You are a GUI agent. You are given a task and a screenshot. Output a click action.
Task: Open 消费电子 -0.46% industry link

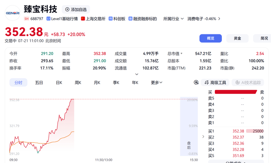pyautogui.click(x=202, y=19)
